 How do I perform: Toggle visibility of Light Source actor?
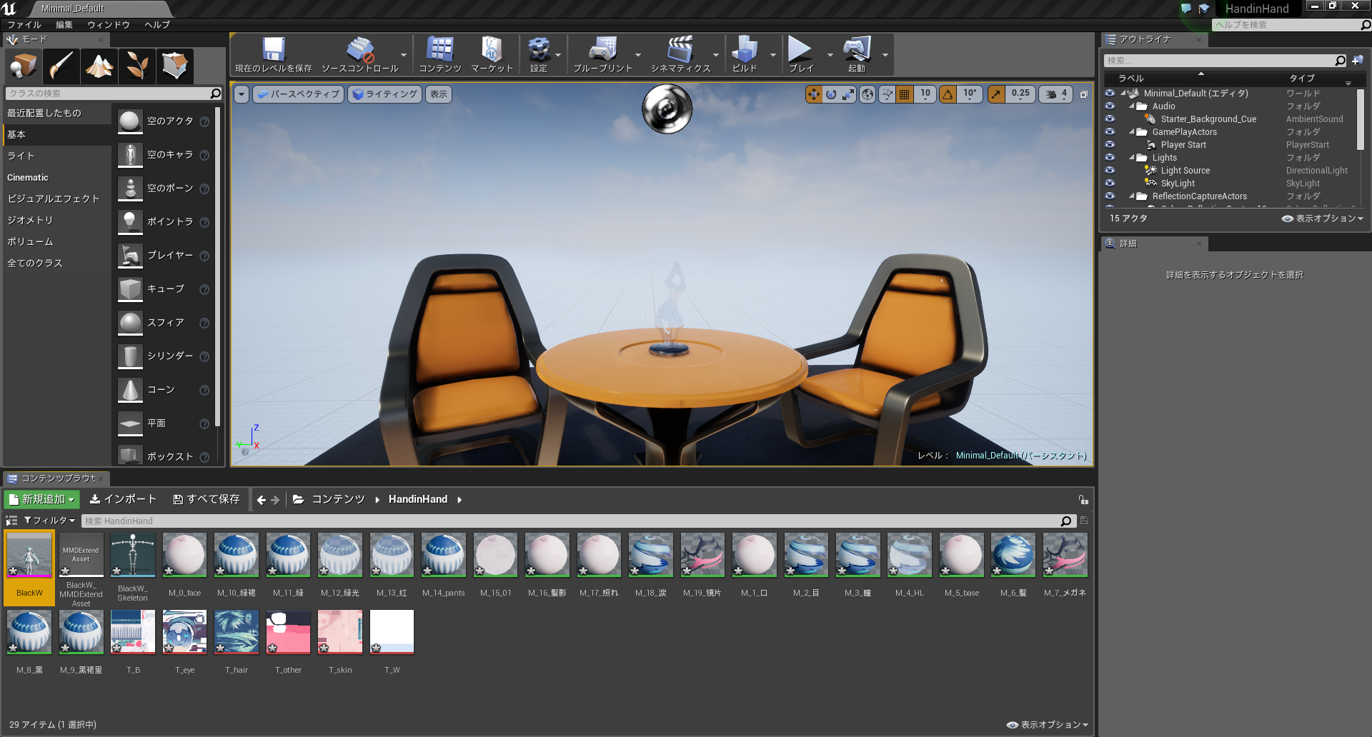(x=1110, y=171)
